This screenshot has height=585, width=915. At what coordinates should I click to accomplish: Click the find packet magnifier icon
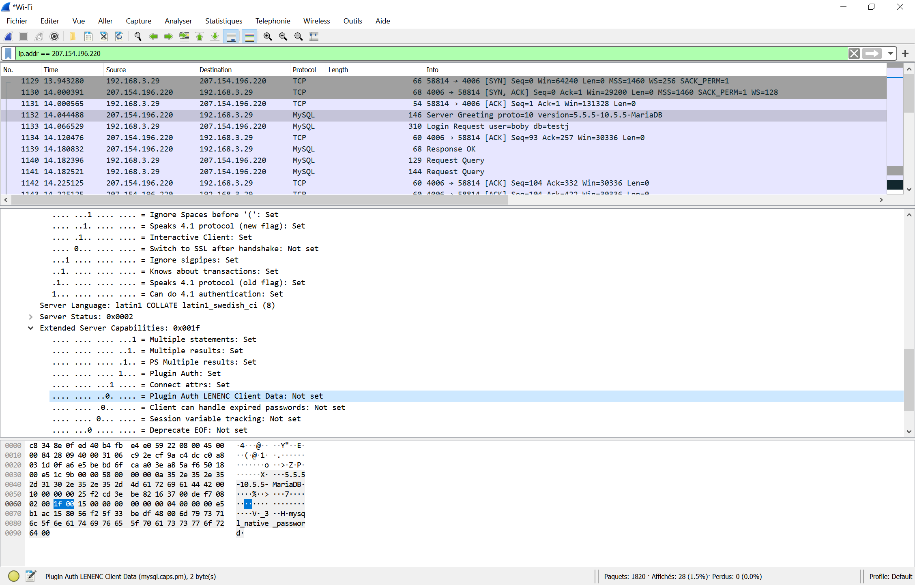(x=138, y=36)
